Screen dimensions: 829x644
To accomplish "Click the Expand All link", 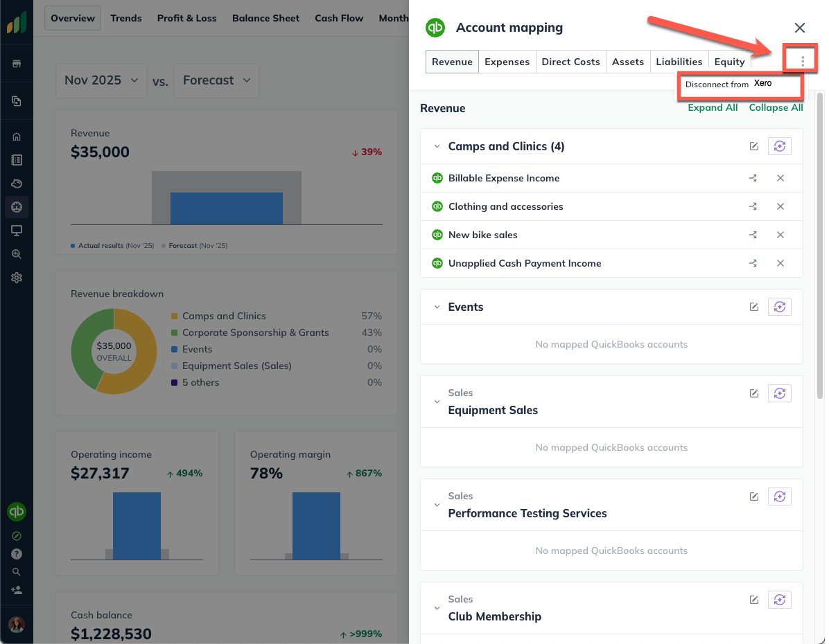I will pyautogui.click(x=713, y=107).
